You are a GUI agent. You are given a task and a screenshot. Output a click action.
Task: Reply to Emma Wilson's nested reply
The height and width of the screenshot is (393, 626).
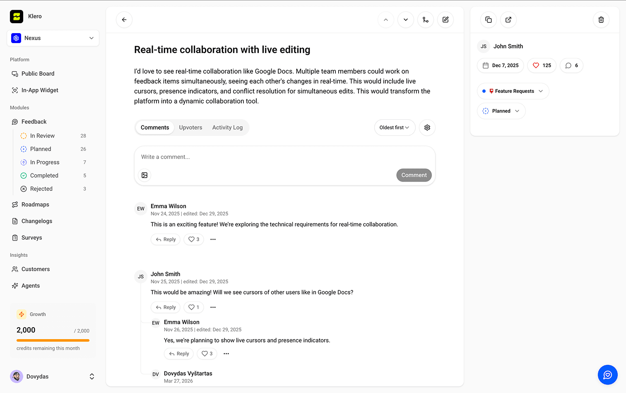tap(179, 354)
